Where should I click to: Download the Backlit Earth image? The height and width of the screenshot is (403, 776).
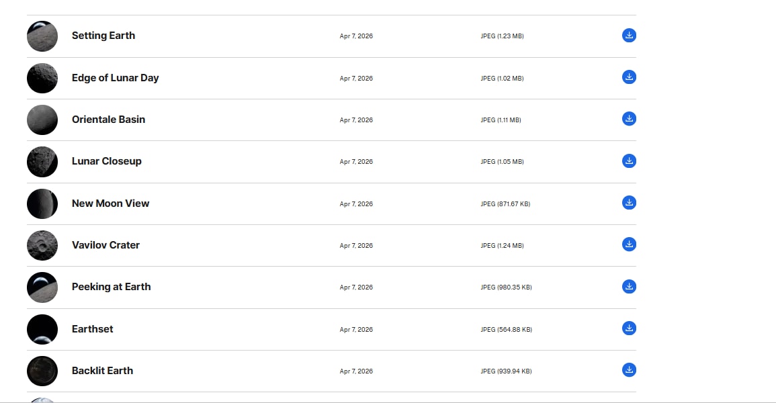629,370
